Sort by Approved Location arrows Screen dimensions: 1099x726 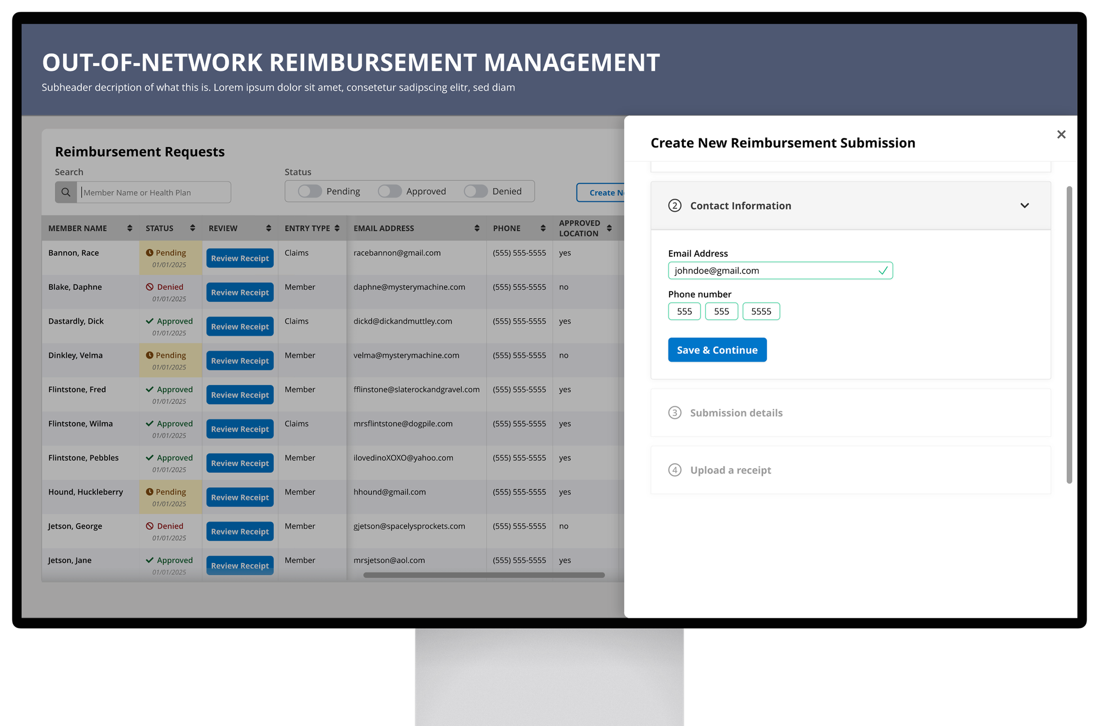tap(609, 228)
